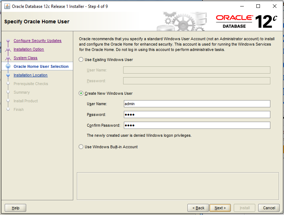
Task: Click the new user User Name field containing admin
Action: 197,104
